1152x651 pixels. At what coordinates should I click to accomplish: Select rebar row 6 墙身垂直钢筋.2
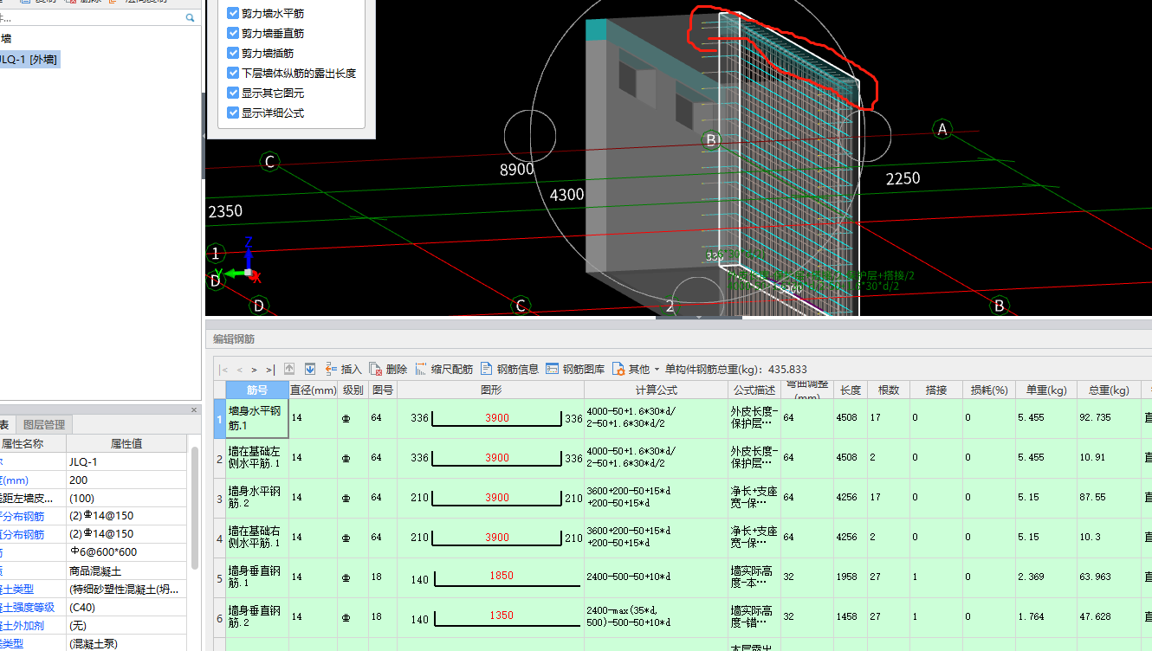coord(256,617)
